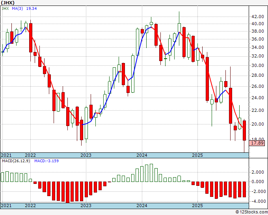Click the 2021 label on price time axis
268x215 pixels.
point(6,155)
